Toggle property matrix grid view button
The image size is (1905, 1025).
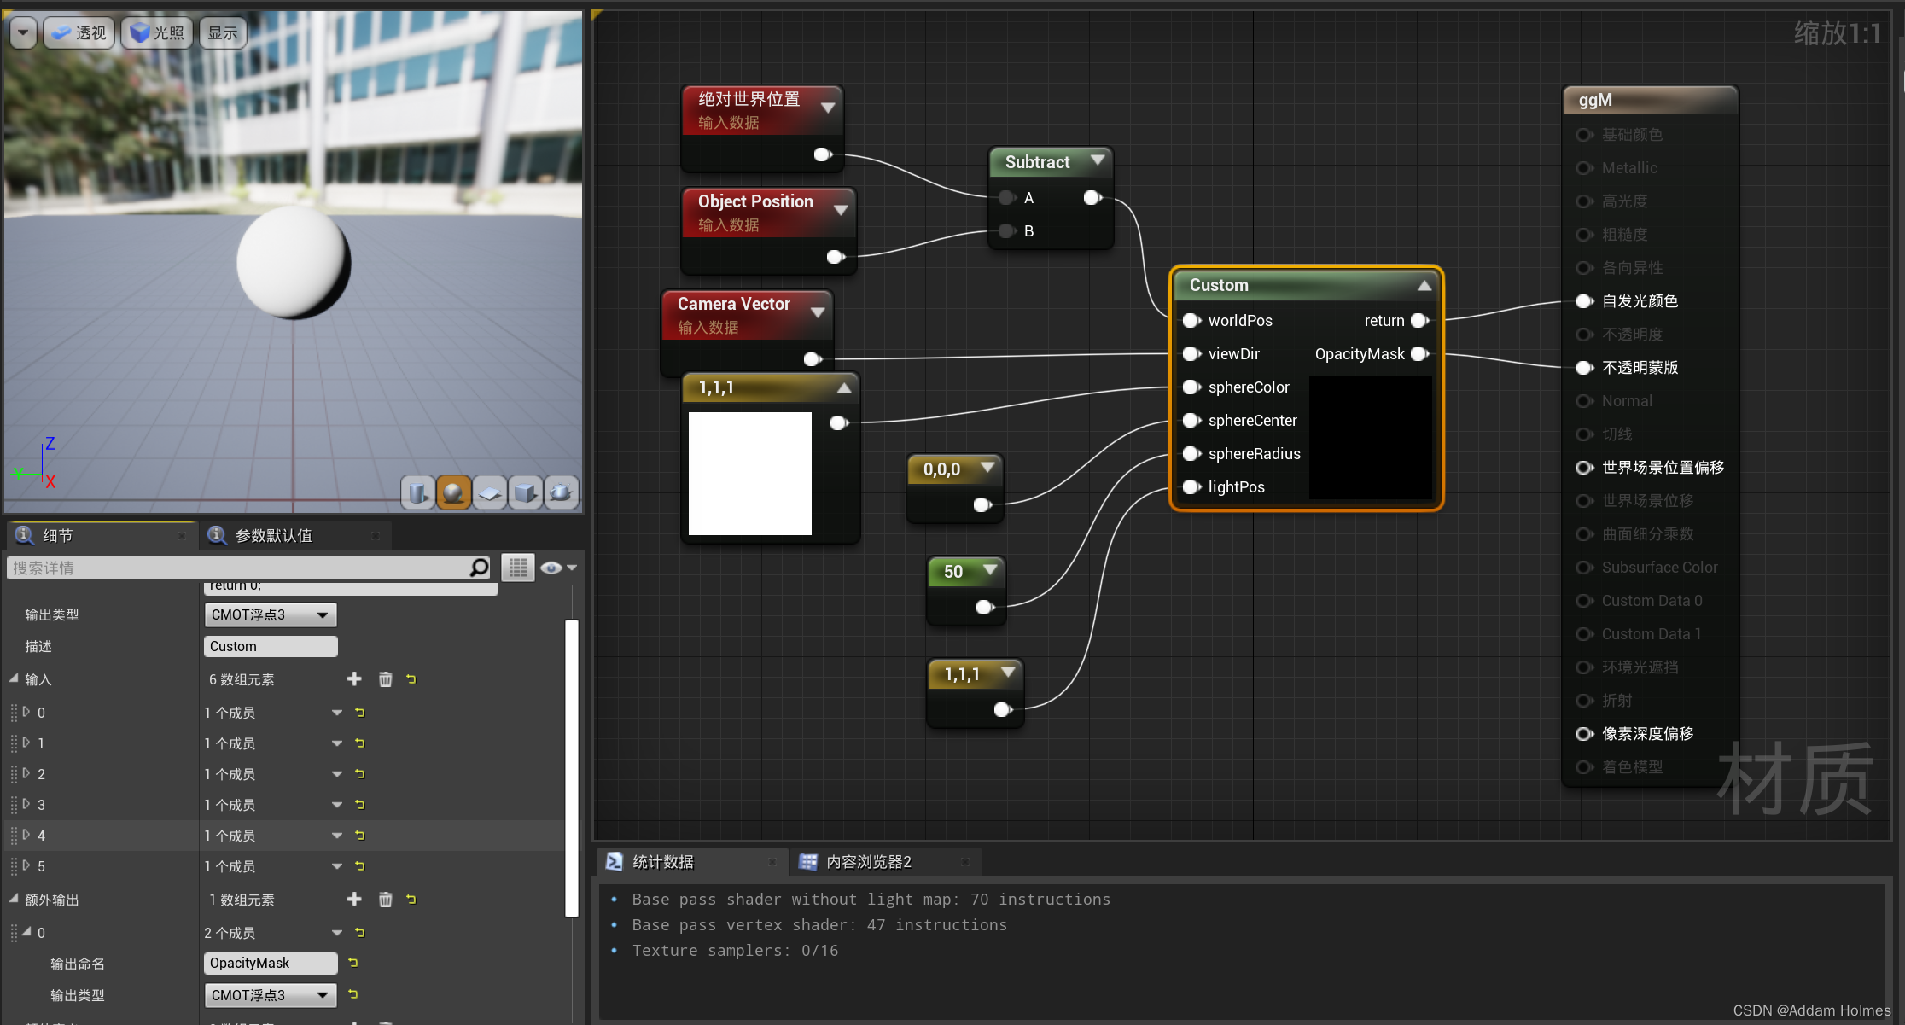pyautogui.click(x=518, y=568)
